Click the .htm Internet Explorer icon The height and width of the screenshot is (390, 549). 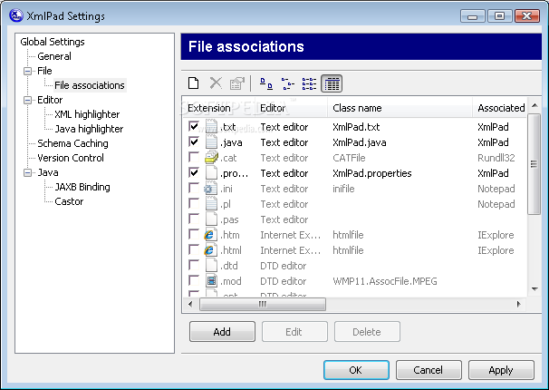[x=210, y=234]
